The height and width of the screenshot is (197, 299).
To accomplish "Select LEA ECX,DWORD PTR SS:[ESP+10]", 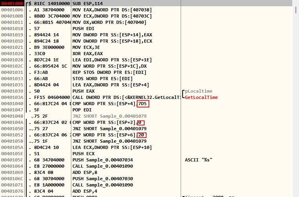I will [x=112, y=148].
